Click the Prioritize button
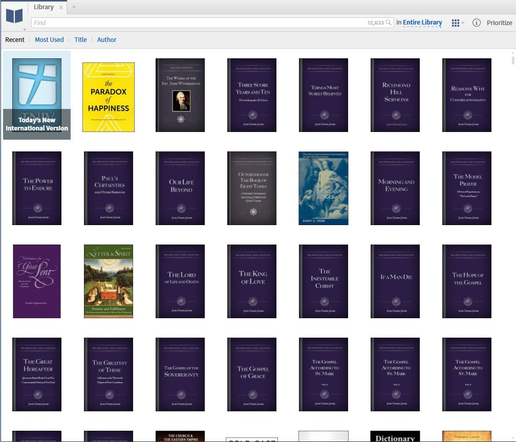 pyautogui.click(x=499, y=23)
